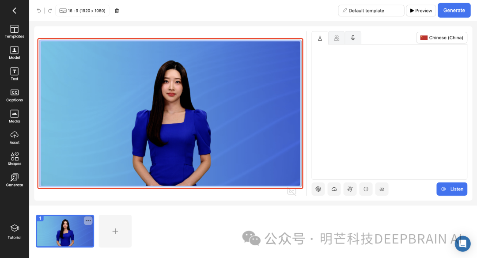Open the Templates panel
Screen dimensions: 477x258
[x=14, y=31]
